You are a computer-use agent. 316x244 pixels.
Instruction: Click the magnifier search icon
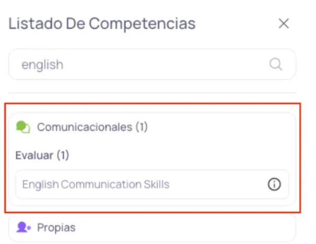276,64
